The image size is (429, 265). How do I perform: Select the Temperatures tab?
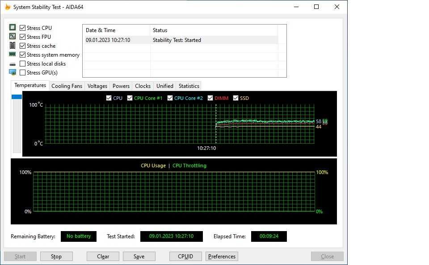(30, 85)
